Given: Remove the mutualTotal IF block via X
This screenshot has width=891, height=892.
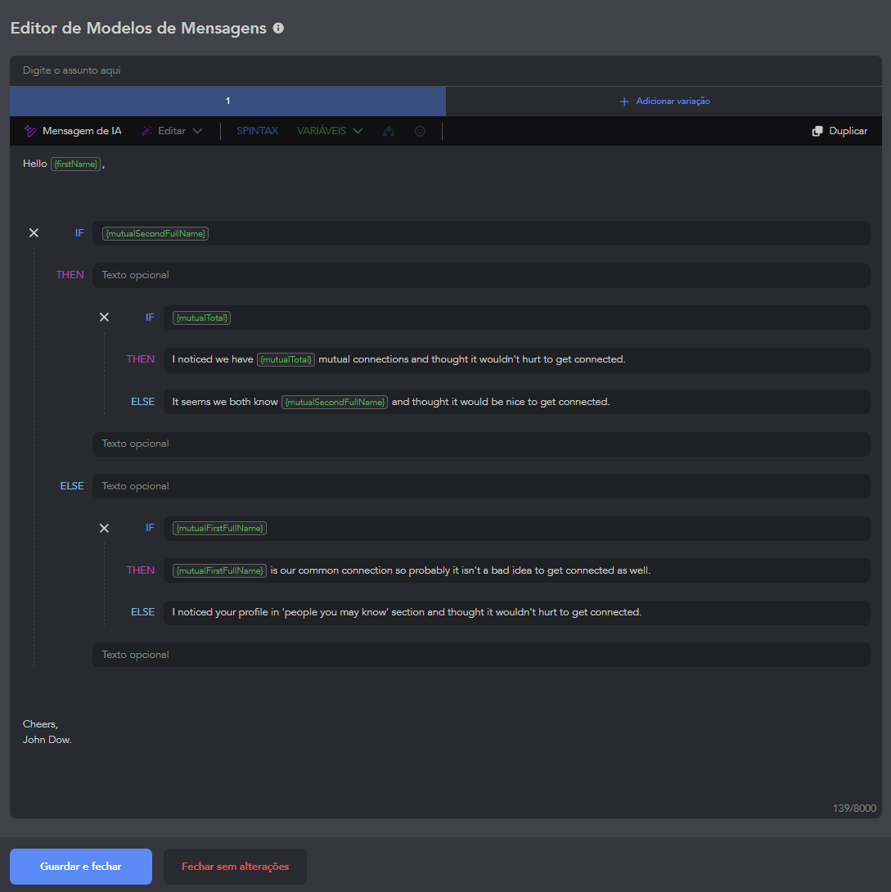Looking at the screenshot, I should tap(104, 317).
